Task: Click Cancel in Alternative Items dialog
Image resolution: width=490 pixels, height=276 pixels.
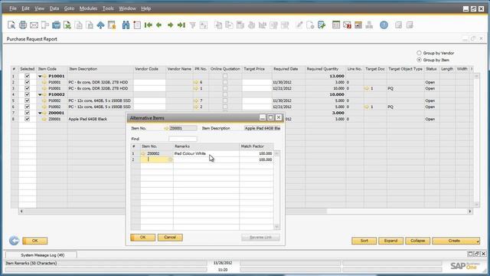Action: [x=170, y=237]
